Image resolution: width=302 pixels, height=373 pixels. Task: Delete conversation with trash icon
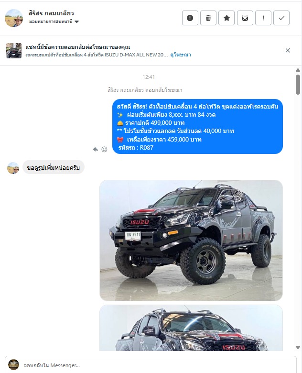pos(208,18)
